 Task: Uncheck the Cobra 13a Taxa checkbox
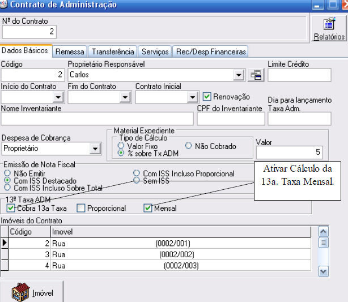coord(11,208)
